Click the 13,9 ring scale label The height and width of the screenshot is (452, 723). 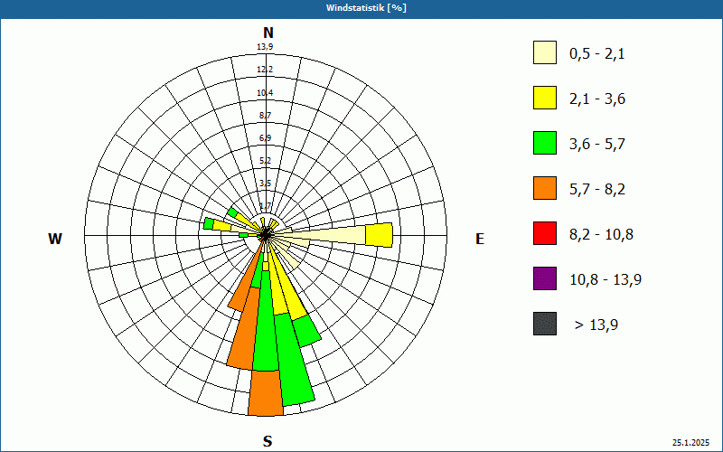click(x=265, y=47)
